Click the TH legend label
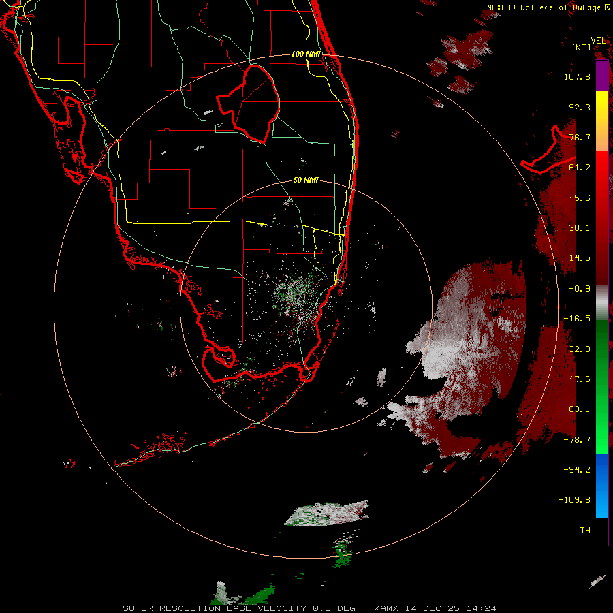This screenshot has height=613, width=613. click(585, 531)
